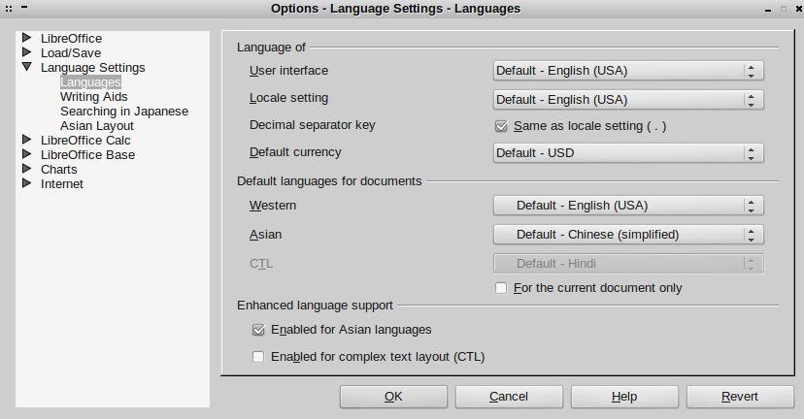804x419 pixels.
Task: Select the LibreOffice category label
Action: click(x=71, y=39)
